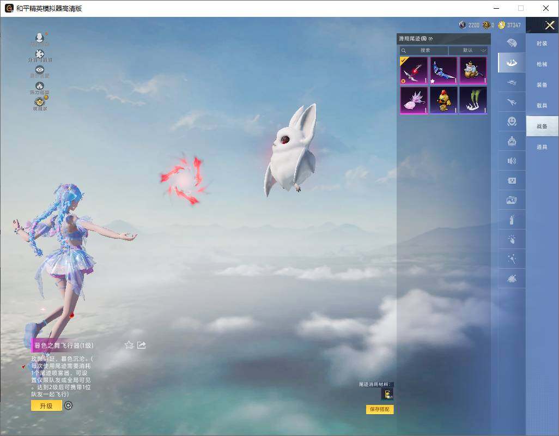Open the robot companion category icon
Image resolution: width=559 pixels, height=436 pixels.
tap(512, 142)
